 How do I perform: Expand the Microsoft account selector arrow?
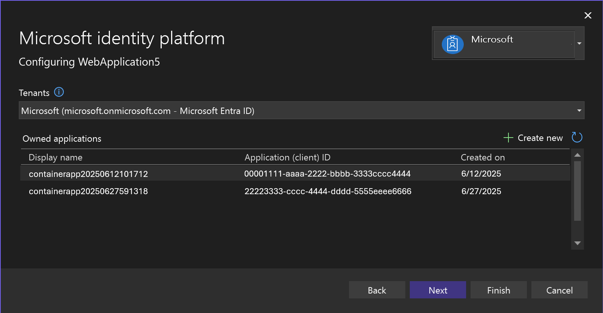point(579,43)
